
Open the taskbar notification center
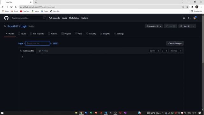(x=200, y=113)
